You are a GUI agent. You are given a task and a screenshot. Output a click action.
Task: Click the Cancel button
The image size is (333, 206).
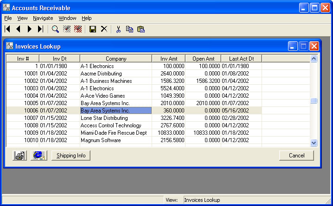(x=296, y=156)
